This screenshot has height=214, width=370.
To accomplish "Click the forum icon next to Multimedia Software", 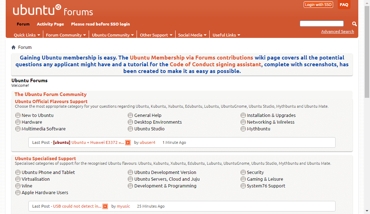I will click(18, 129).
